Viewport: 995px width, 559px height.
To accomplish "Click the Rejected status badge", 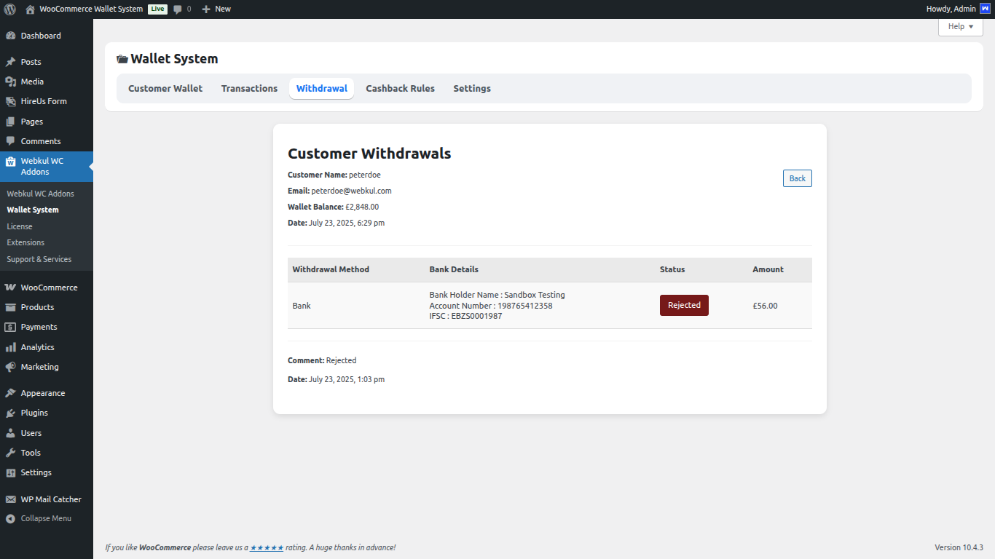I will tap(684, 305).
